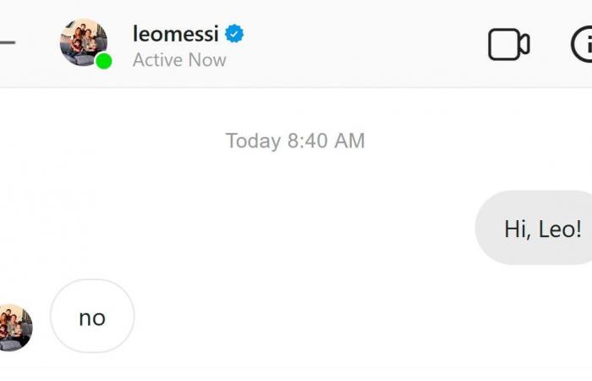Select the "Hi, Leo!" sent message bubble
This screenshot has height=381, width=592.
pyautogui.click(x=534, y=228)
